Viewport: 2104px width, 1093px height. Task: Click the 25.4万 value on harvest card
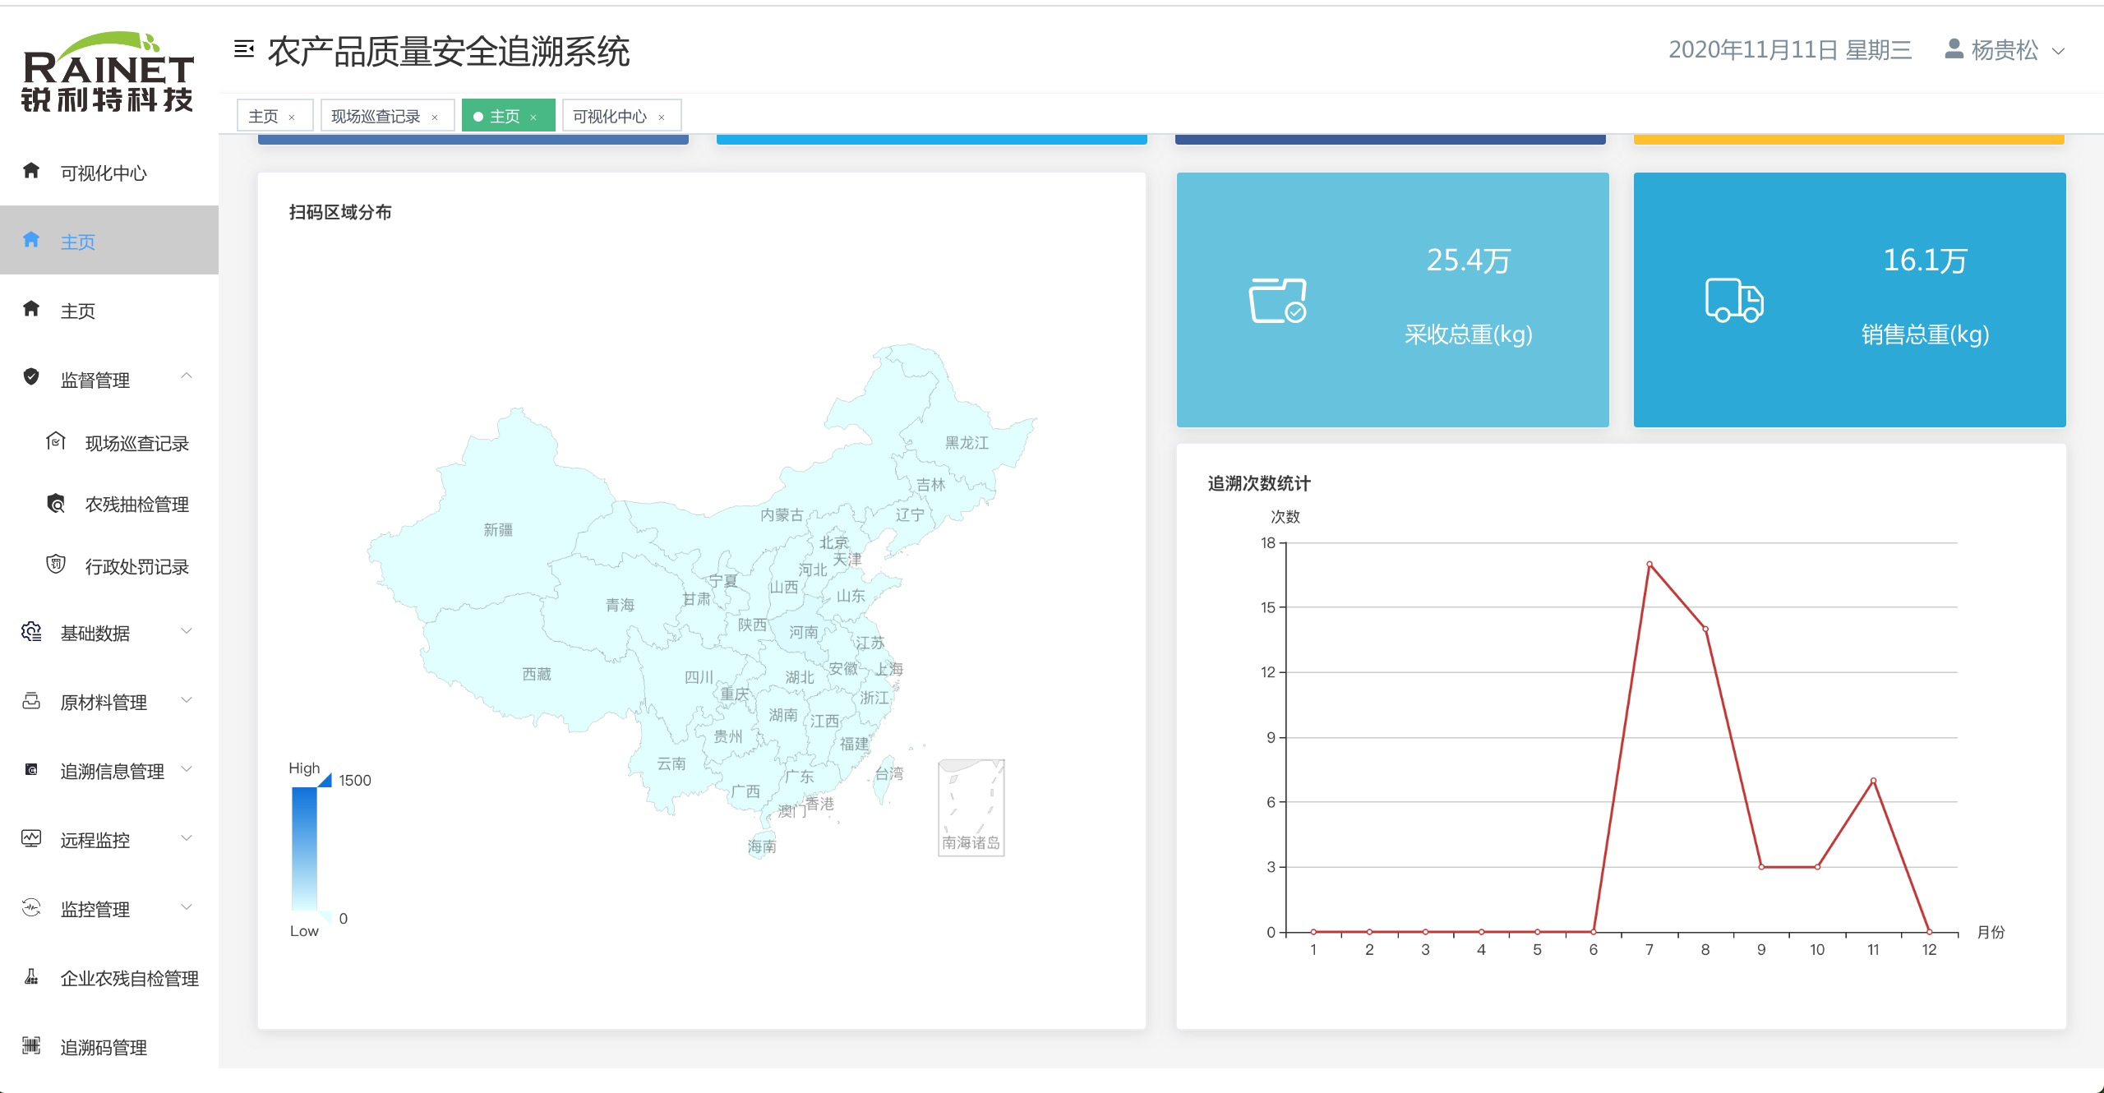pos(1468,261)
